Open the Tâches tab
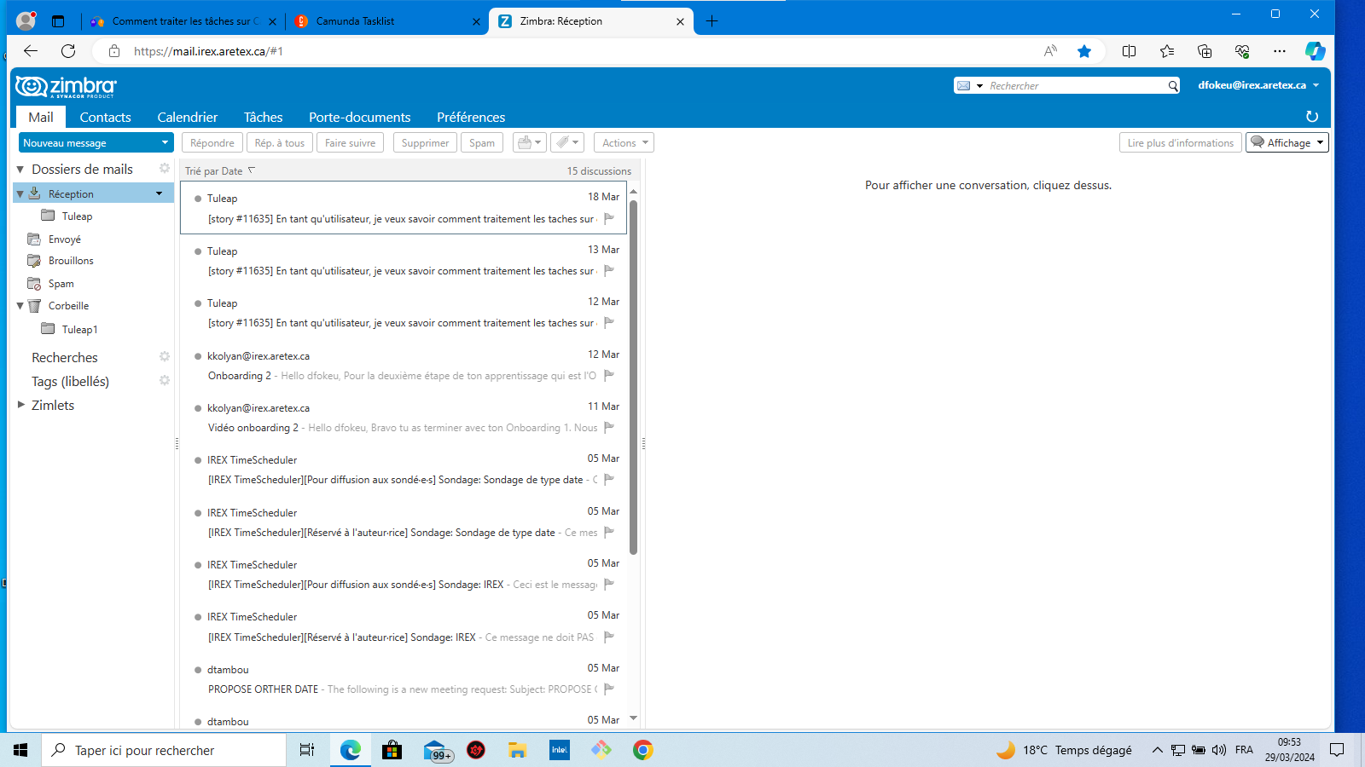This screenshot has width=1365, height=767. pyautogui.click(x=264, y=118)
